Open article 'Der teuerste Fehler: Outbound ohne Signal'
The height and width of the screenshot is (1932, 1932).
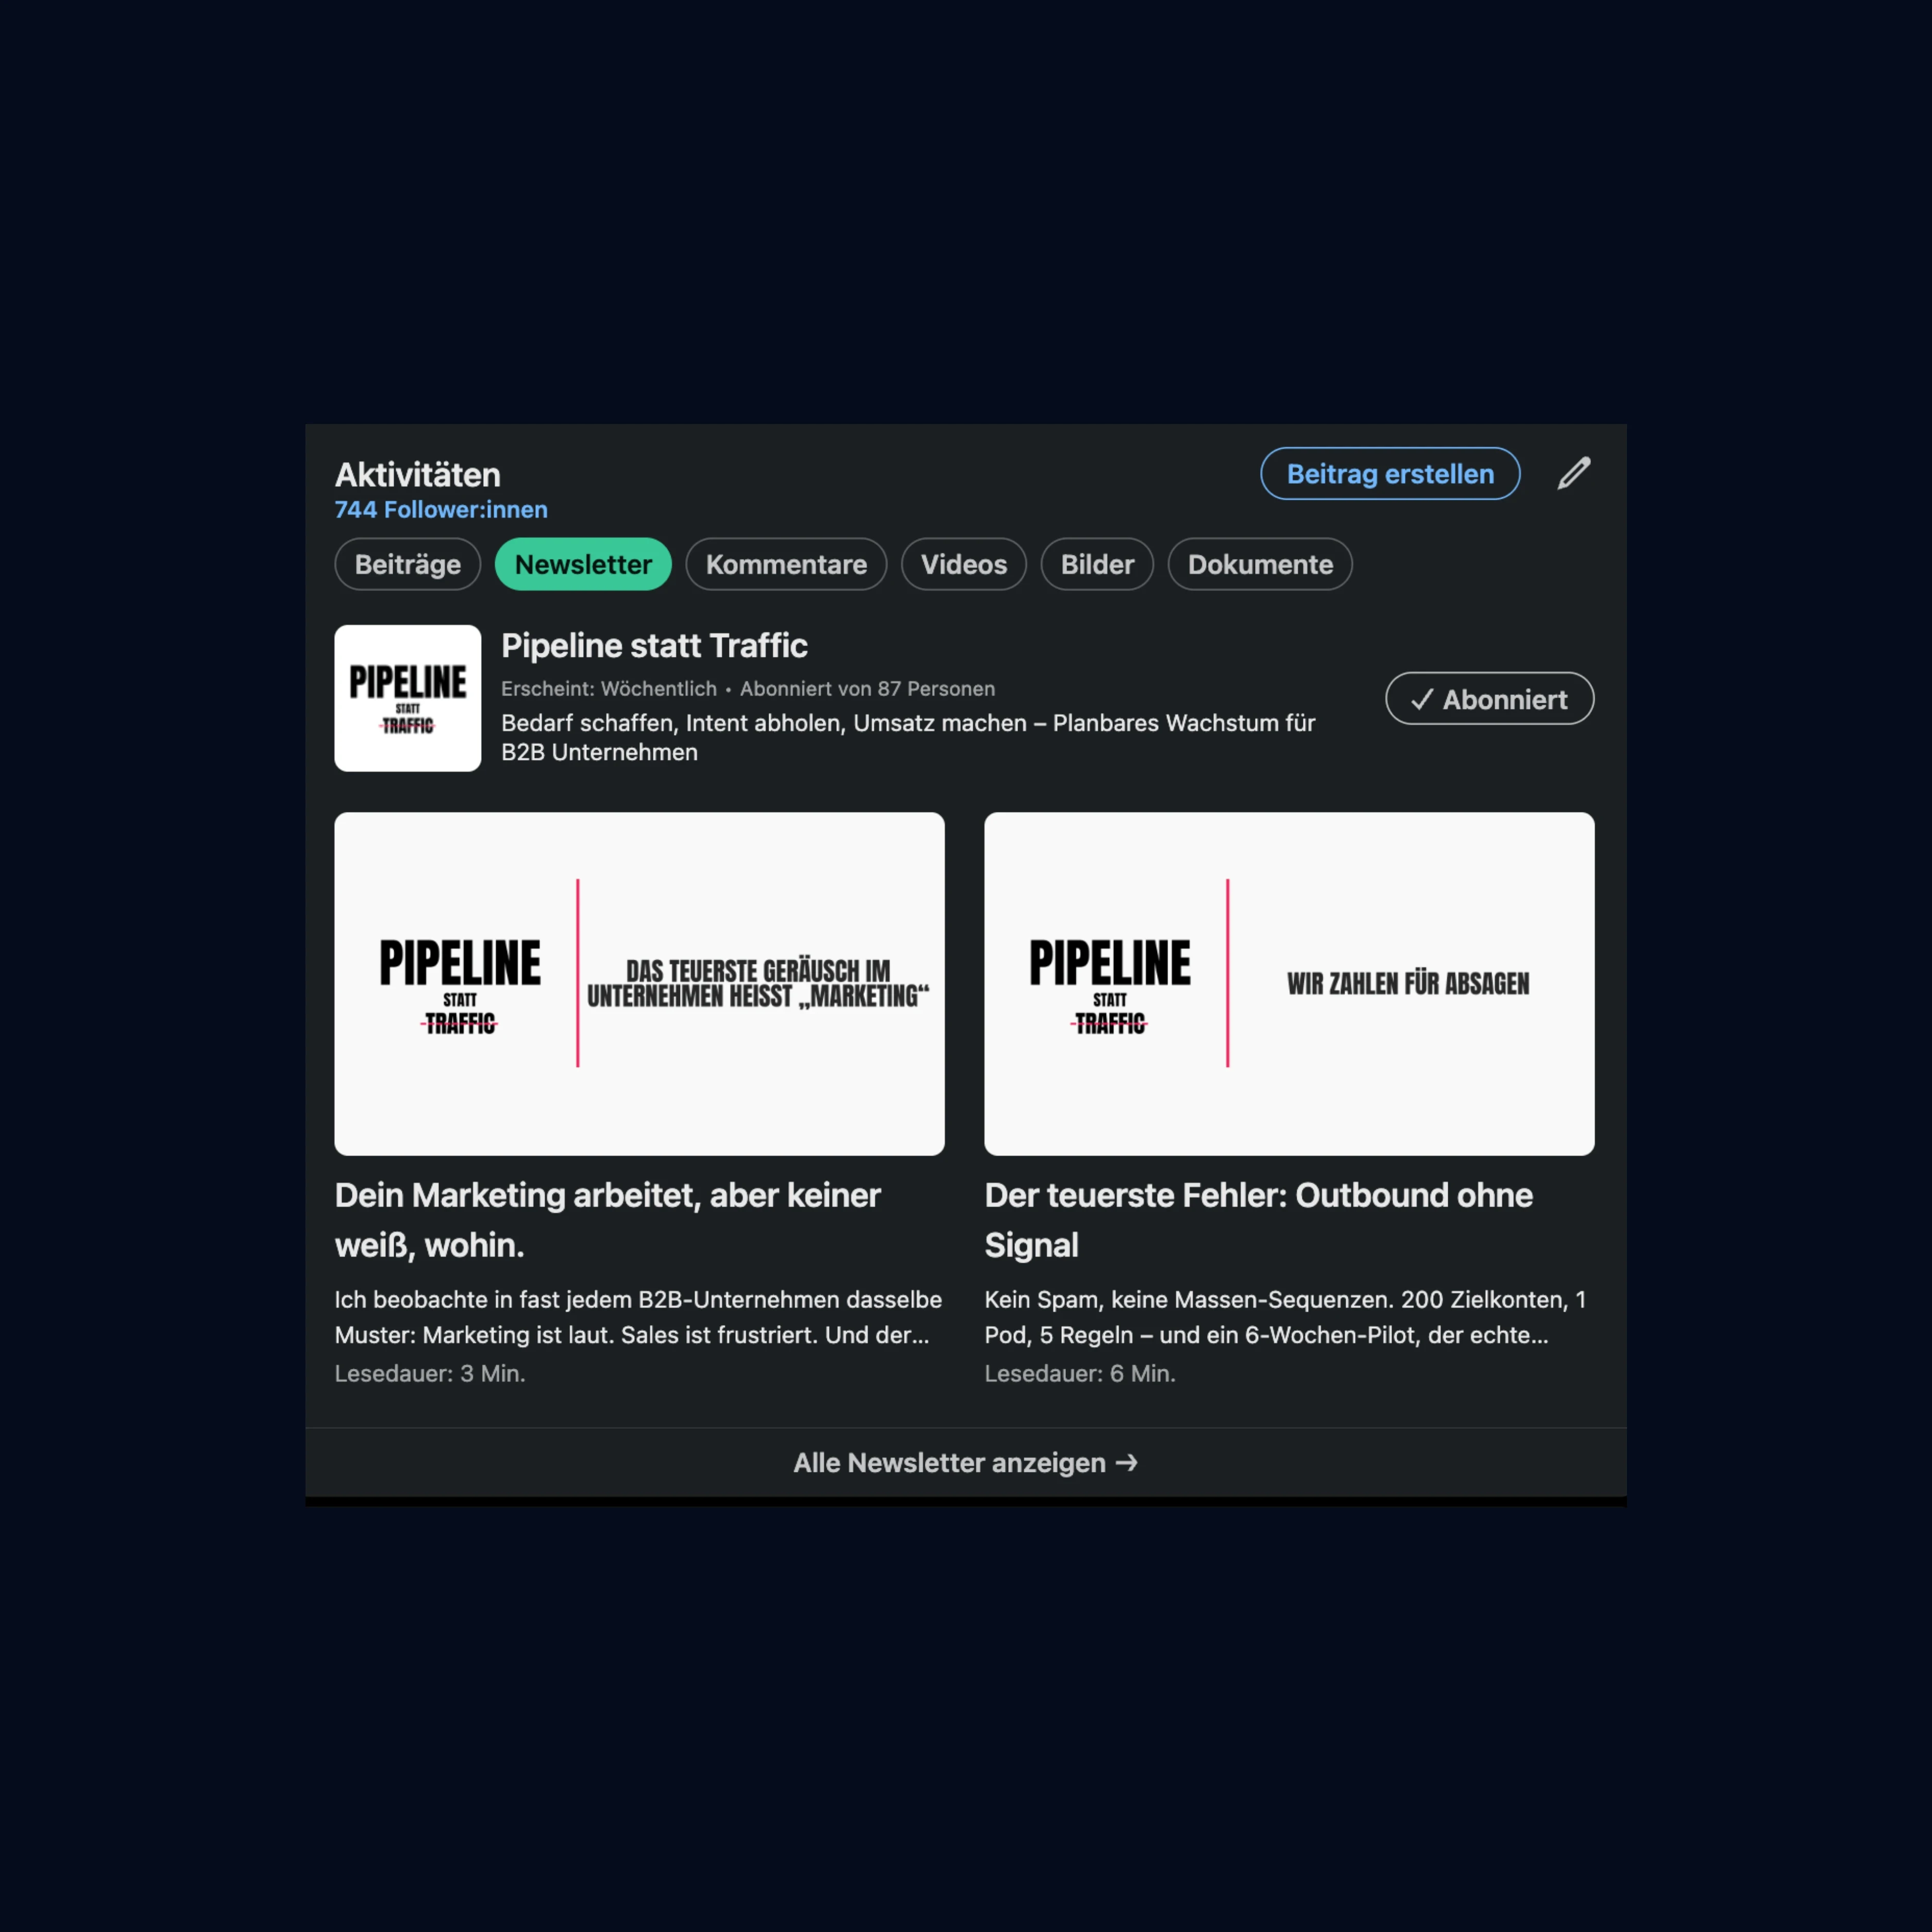(1257, 1219)
